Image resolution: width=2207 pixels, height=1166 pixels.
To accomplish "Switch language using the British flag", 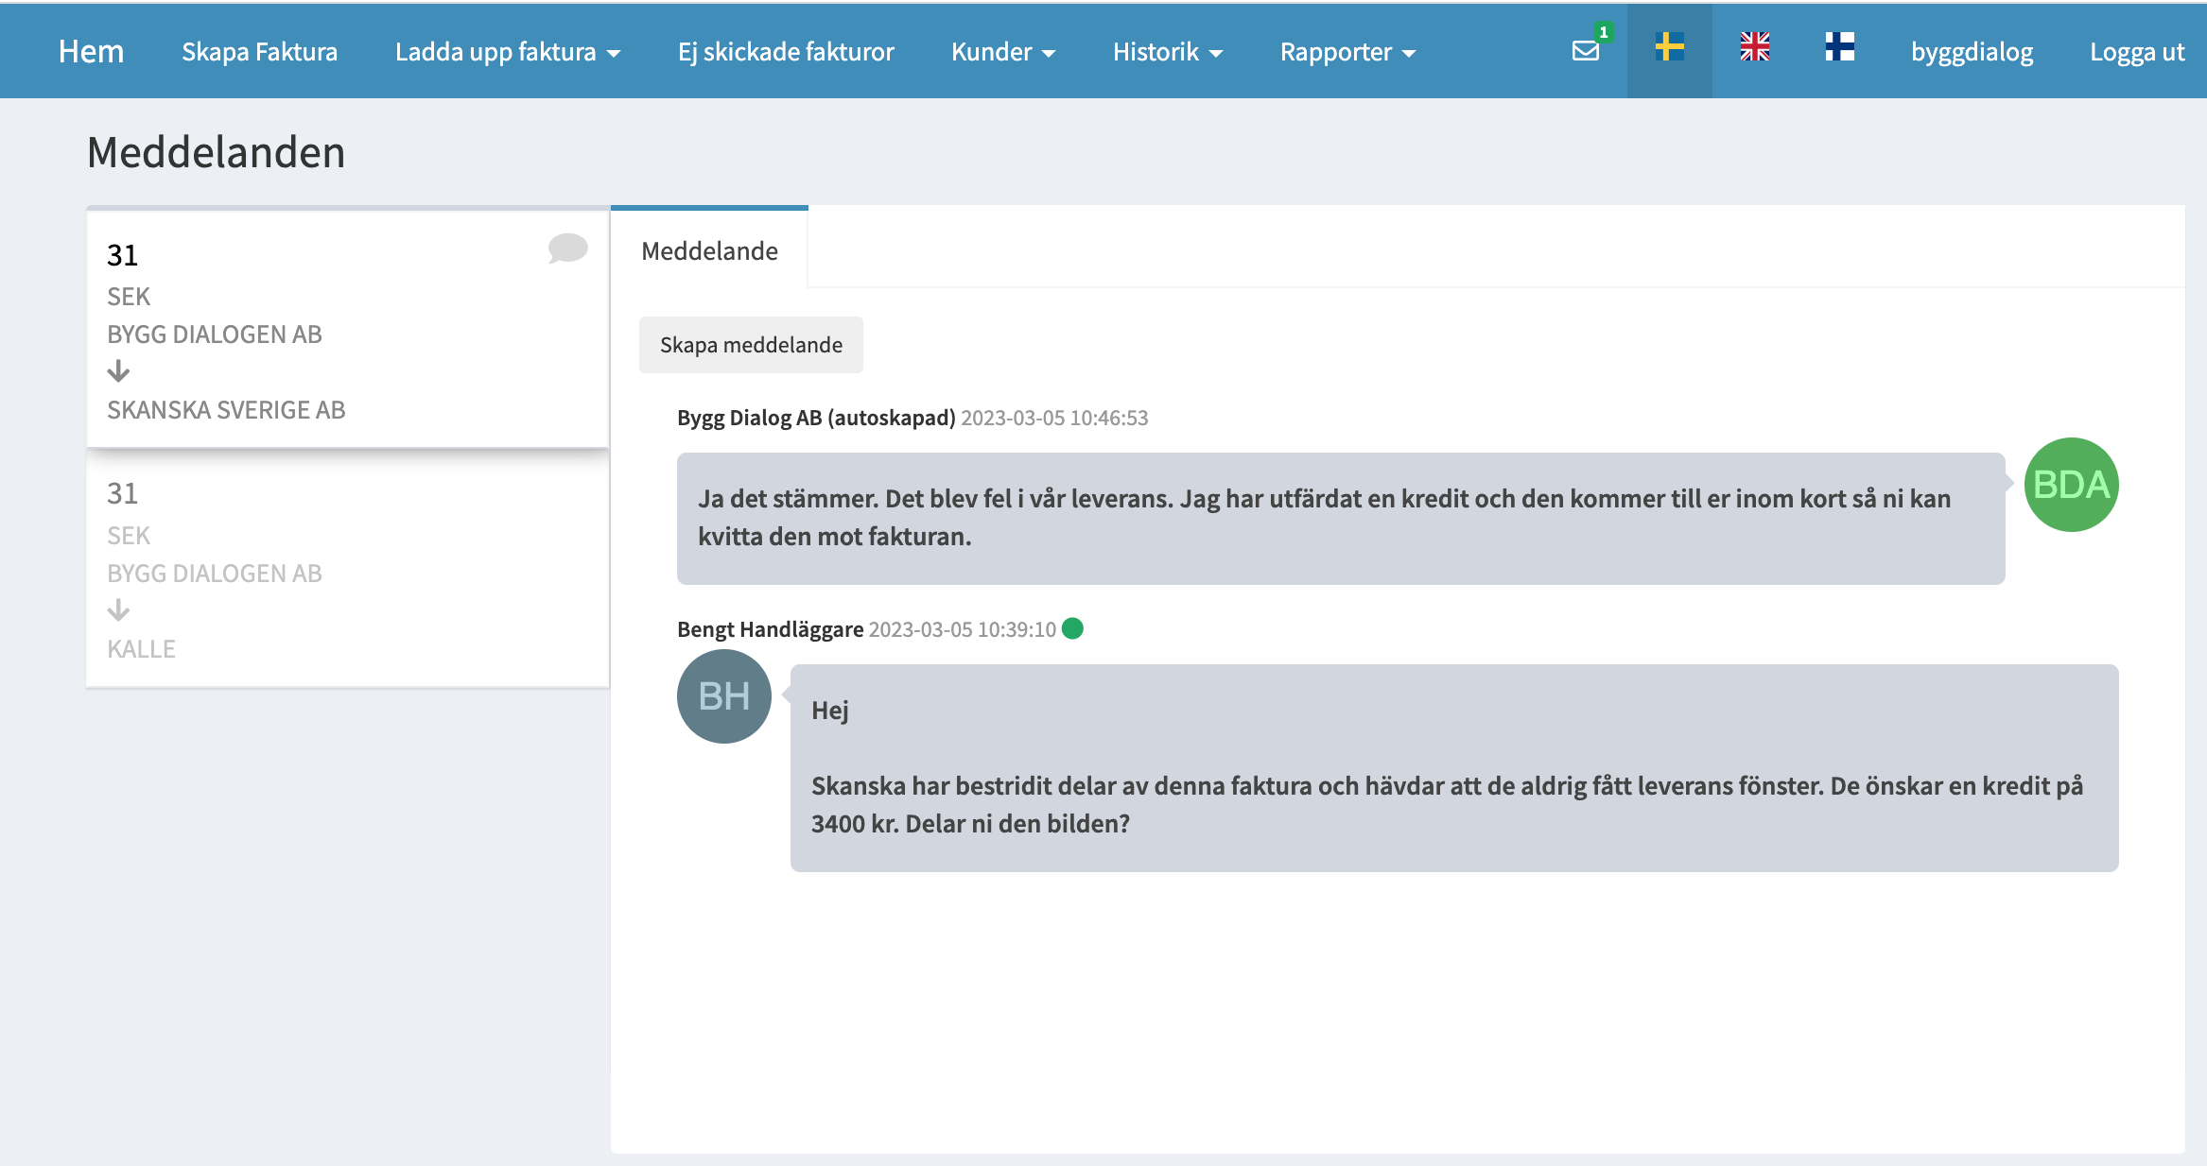I will [x=1754, y=47].
